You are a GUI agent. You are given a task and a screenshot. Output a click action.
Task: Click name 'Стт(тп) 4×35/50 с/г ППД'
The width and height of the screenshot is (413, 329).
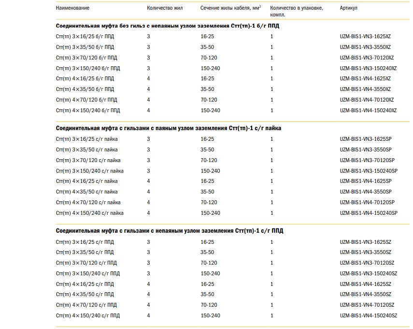click(85, 295)
